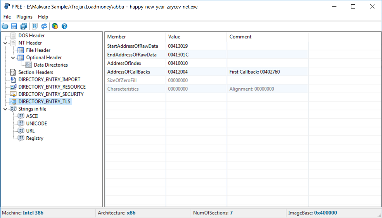Click the Save All multi-disk icon

click(x=24, y=26)
